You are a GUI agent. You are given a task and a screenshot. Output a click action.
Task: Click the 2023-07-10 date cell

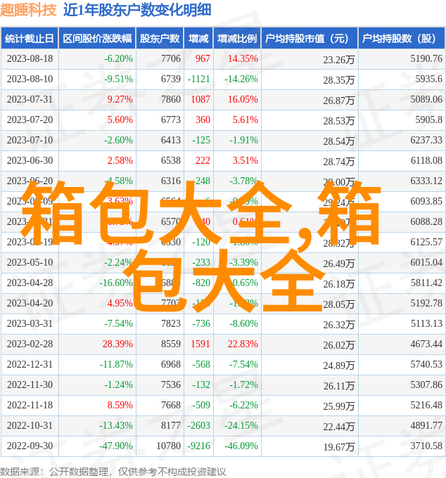pyautogui.click(x=30, y=140)
